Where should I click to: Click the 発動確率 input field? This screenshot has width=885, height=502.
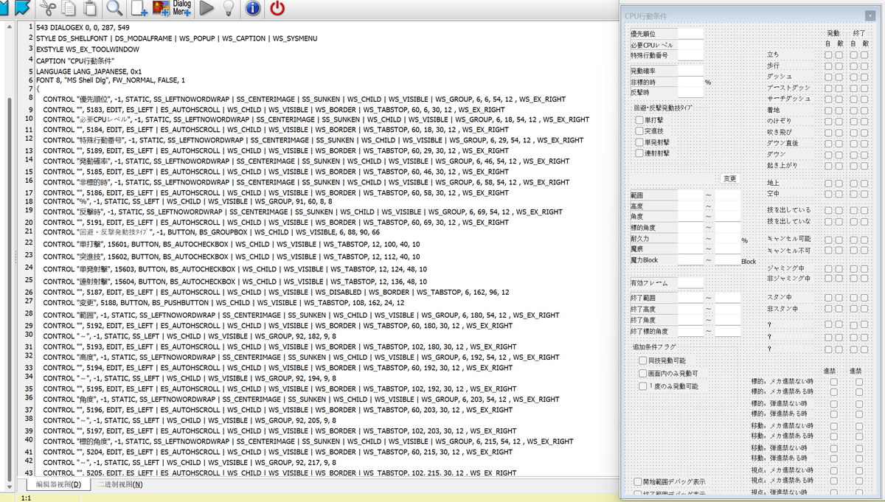(690, 71)
